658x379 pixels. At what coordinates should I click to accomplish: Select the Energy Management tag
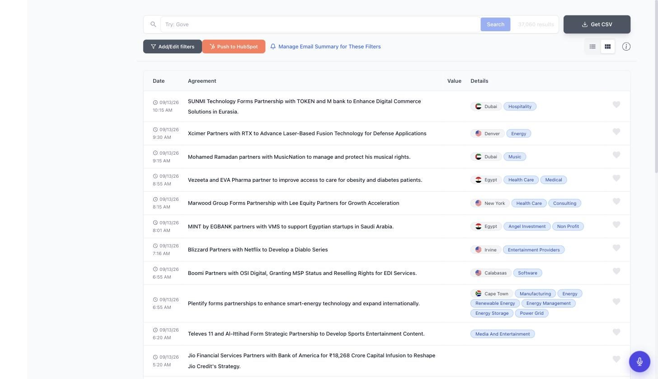[549, 303]
